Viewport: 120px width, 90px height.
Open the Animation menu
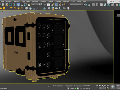point(16,1)
